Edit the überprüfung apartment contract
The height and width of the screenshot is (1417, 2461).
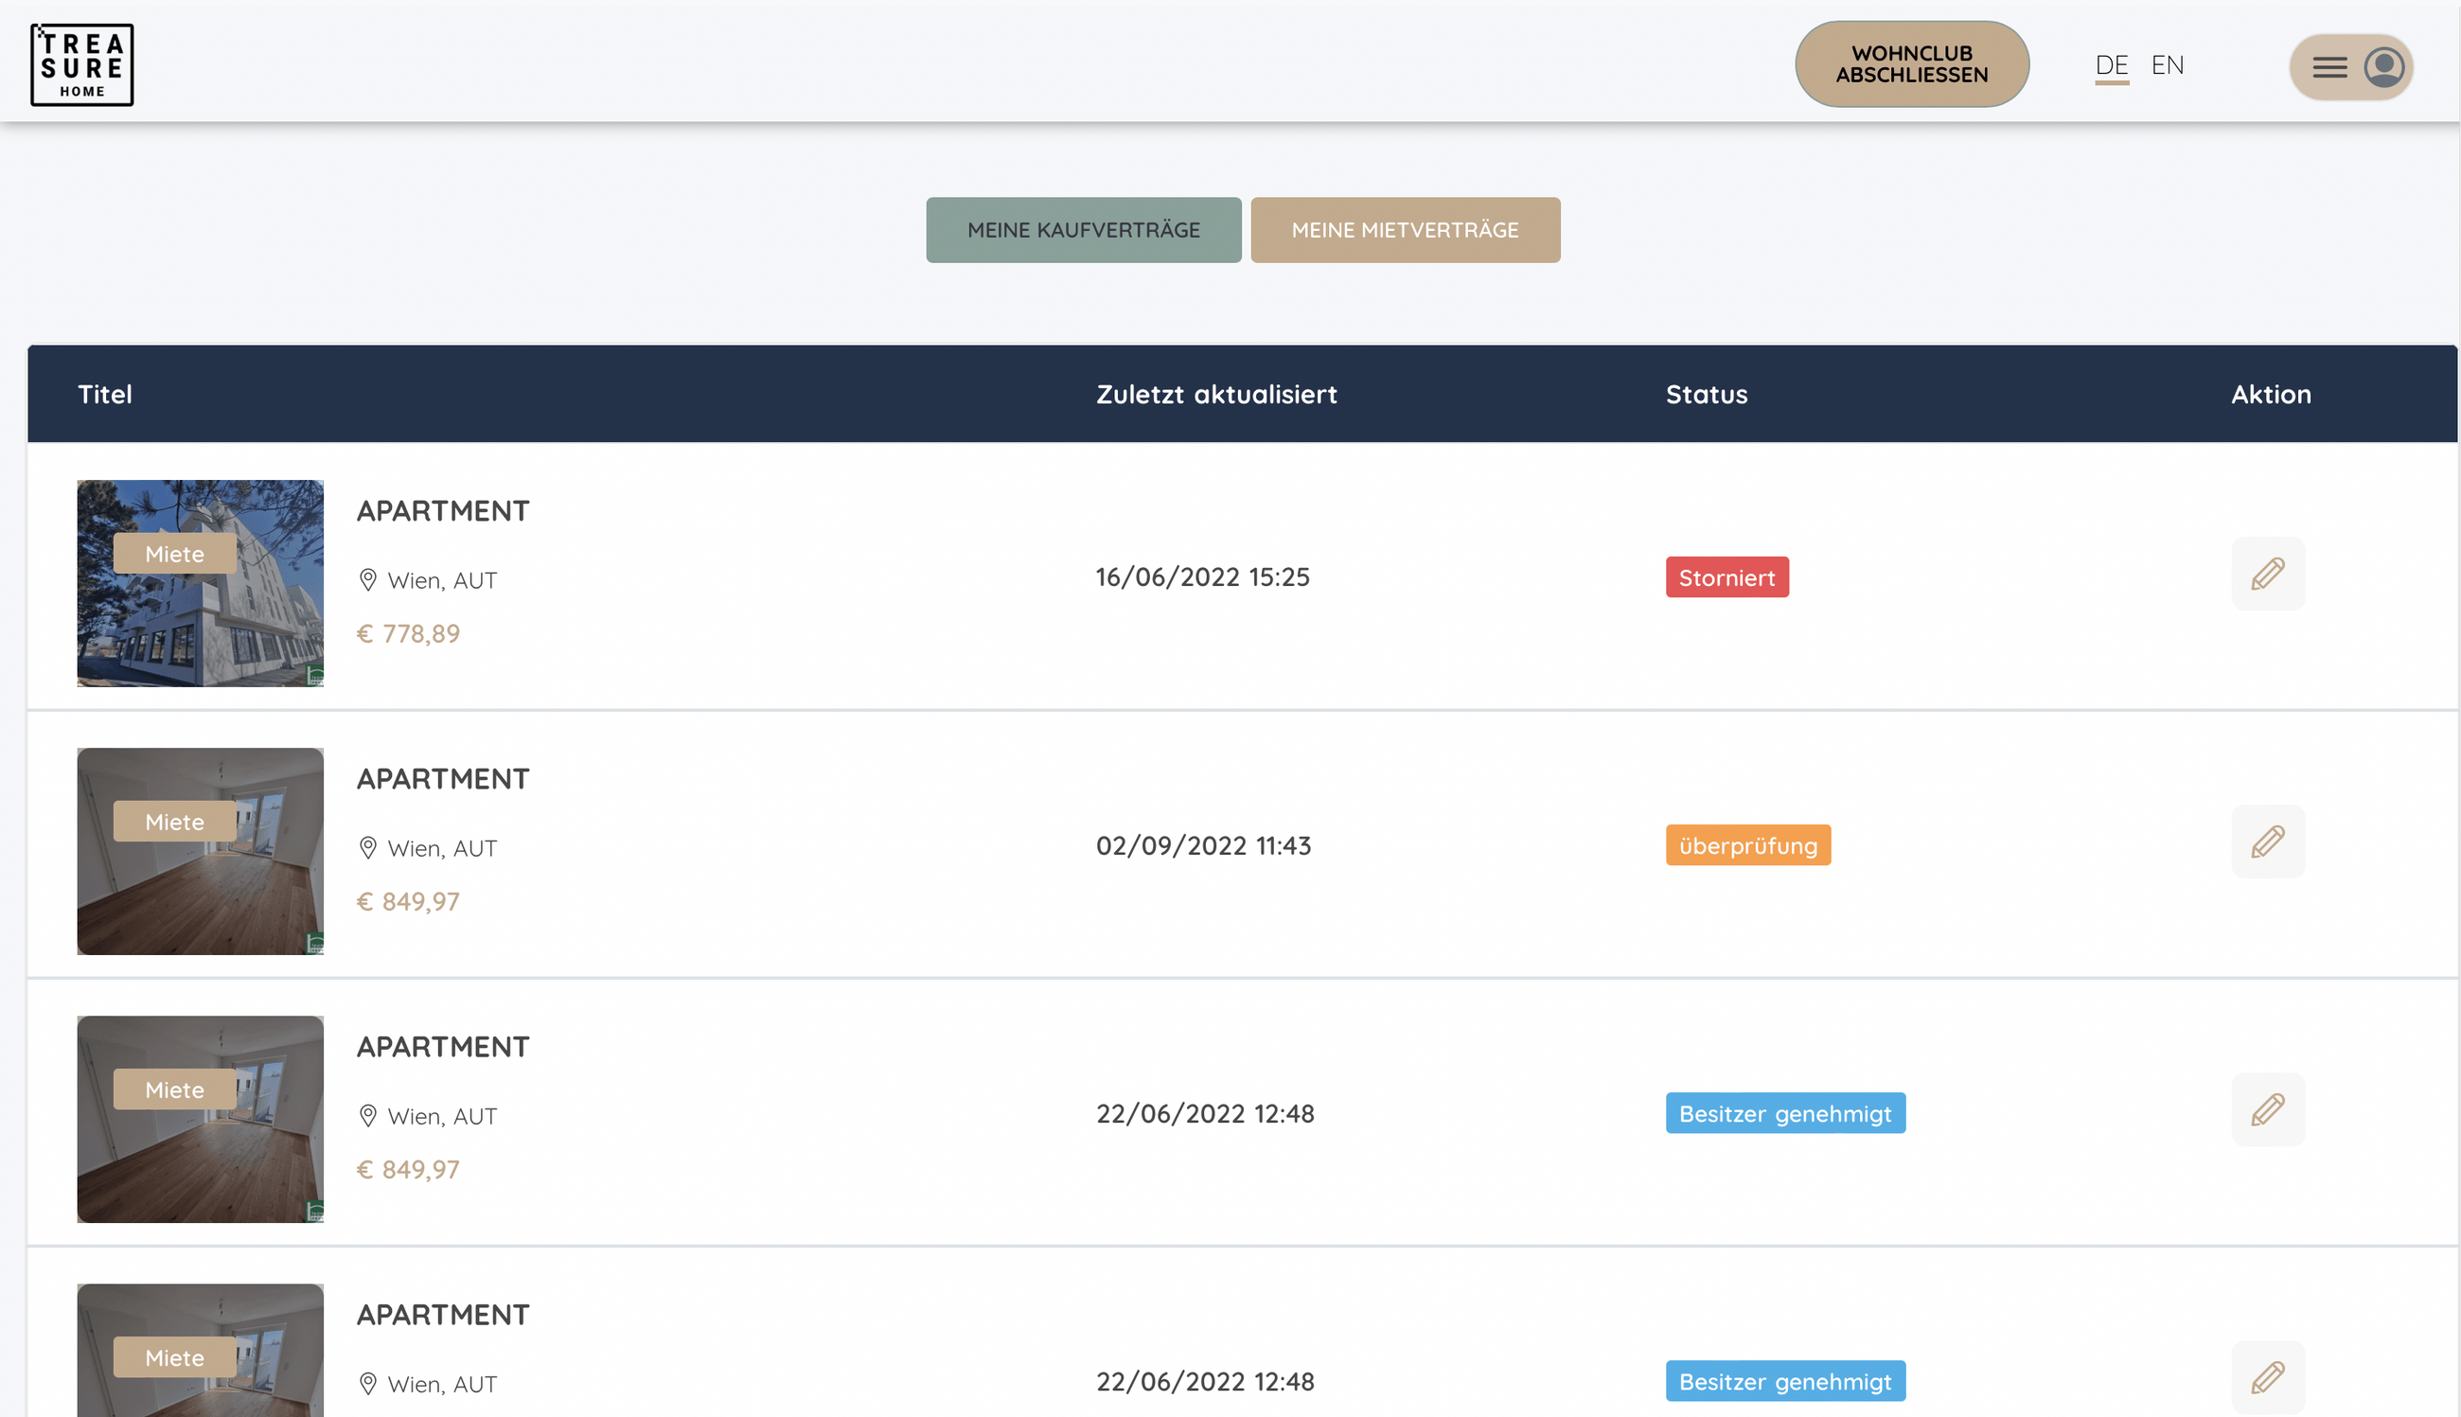click(2267, 841)
